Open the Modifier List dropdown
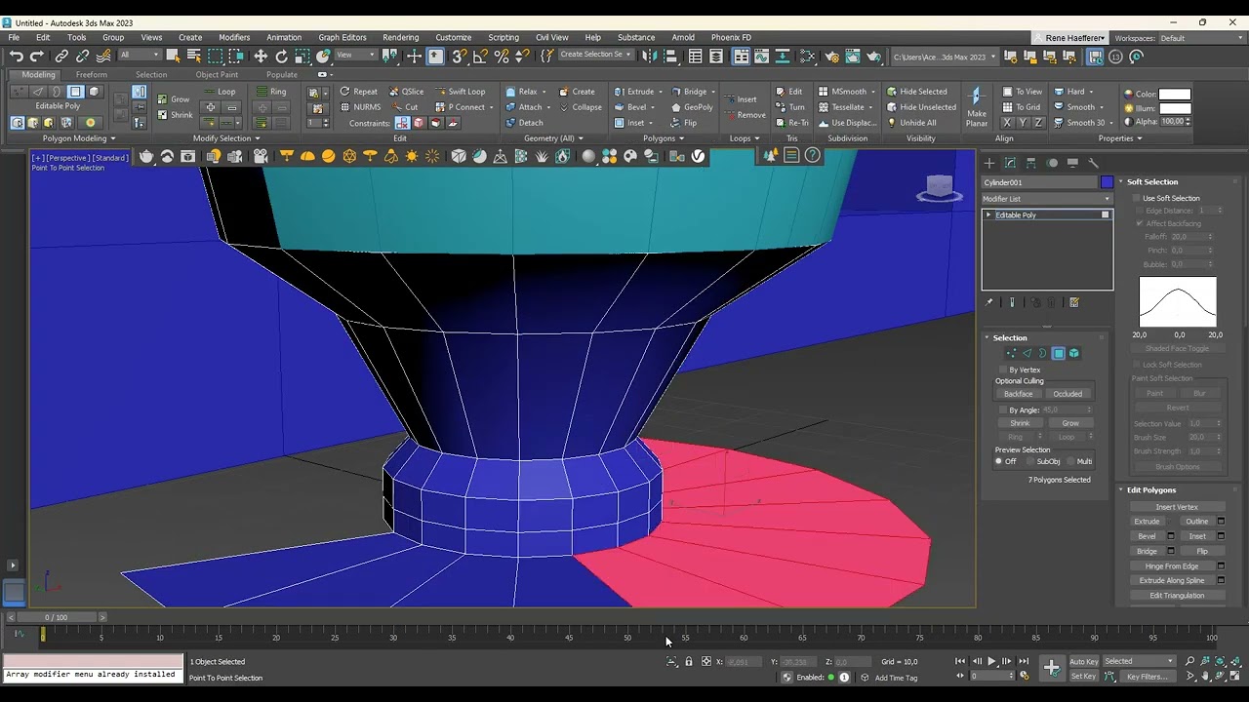 pos(1046,199)
